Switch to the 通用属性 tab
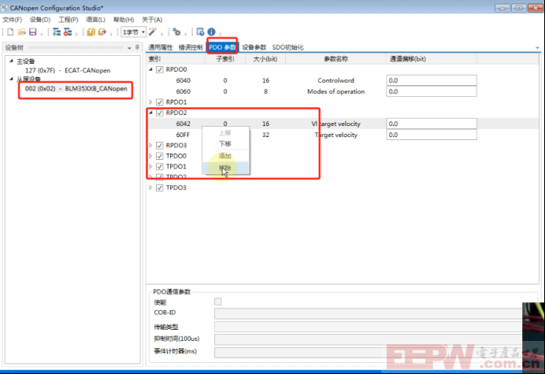545x374 pixels. point(160,47)
